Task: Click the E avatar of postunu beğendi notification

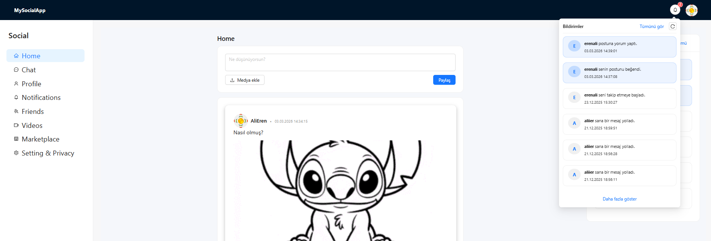Action: click(x=574, y=72)
